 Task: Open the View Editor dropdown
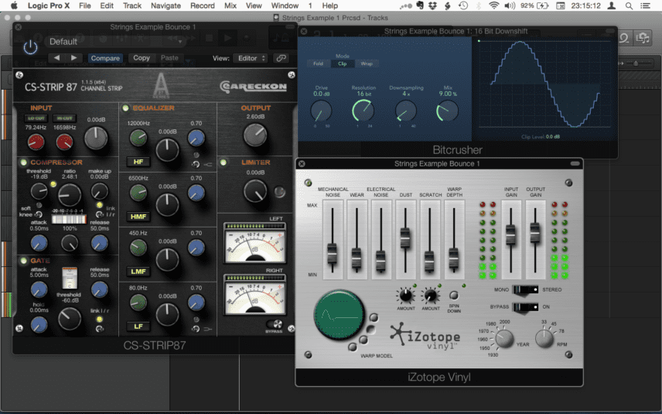click(251, 58)
